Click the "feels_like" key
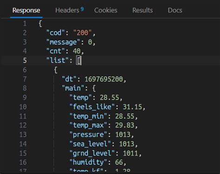 click(92, 107)
